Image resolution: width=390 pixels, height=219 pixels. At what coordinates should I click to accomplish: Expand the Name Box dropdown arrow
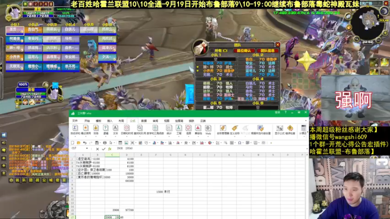[87, 148]
